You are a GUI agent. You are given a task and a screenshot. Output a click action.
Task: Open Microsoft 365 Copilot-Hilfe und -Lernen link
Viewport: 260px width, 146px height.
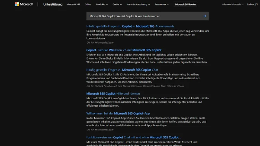113,93
